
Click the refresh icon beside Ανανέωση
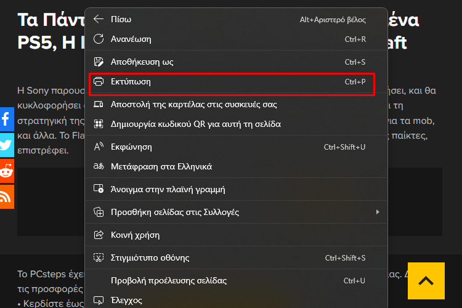pyautogui.click(x=99, y=39)
